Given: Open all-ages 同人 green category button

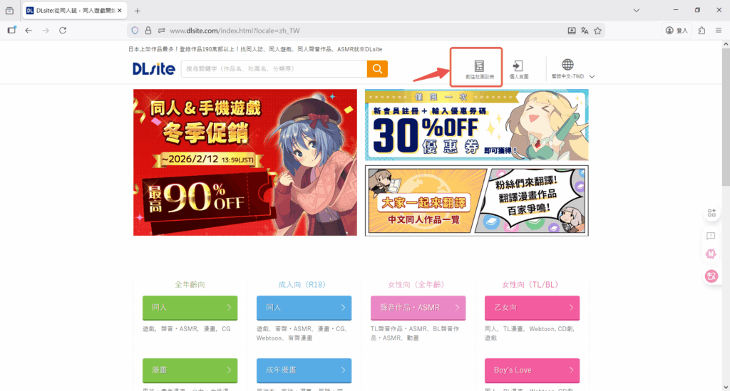Looking at the screenshot, I should (189, 308).
